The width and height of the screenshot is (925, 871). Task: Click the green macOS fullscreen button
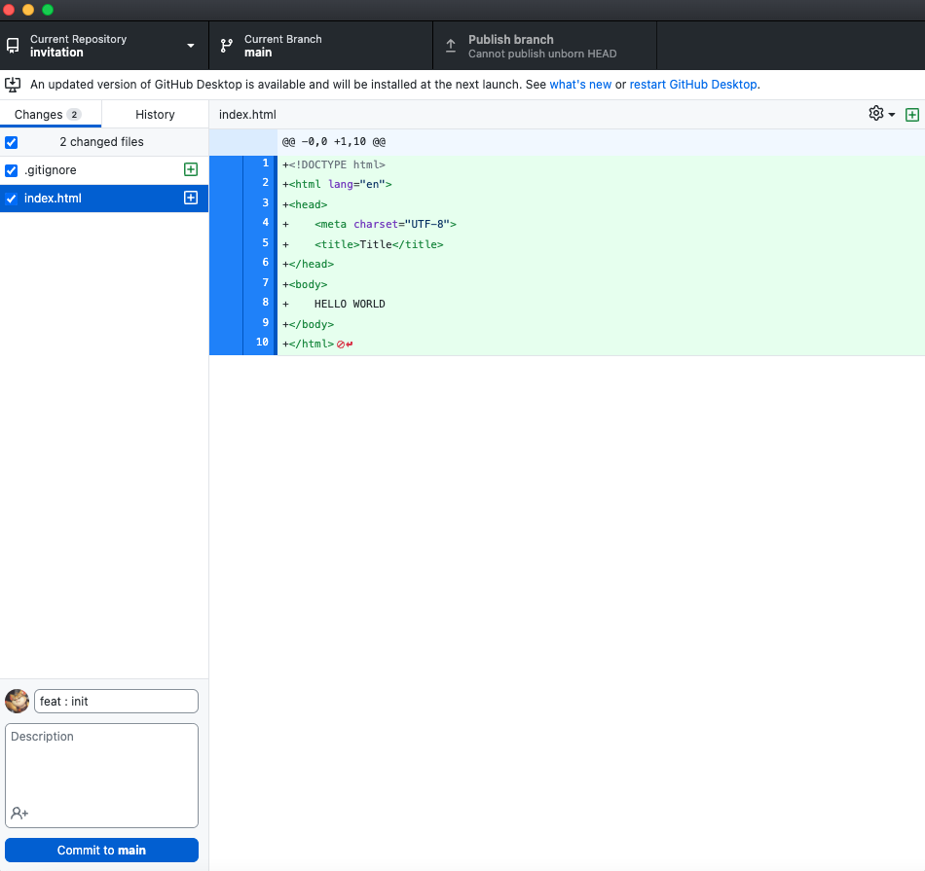[48, 10]
